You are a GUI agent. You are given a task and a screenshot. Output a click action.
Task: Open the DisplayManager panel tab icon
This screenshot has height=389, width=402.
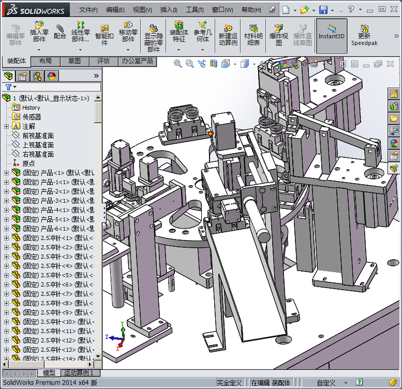(52, 76)
